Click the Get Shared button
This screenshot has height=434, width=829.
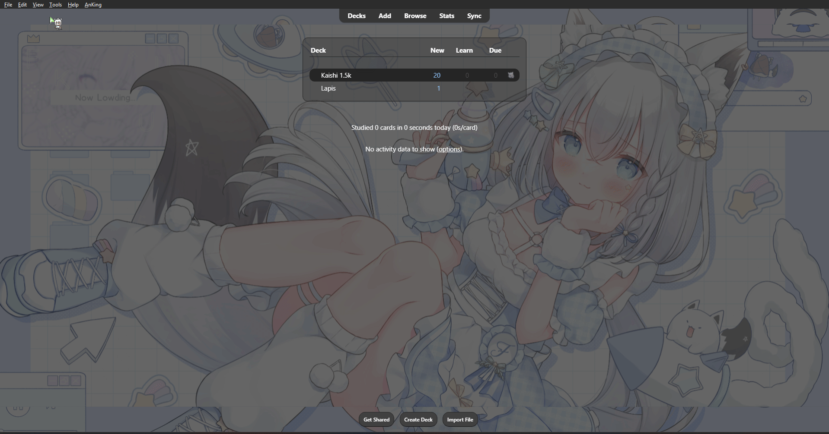[376, 419]
